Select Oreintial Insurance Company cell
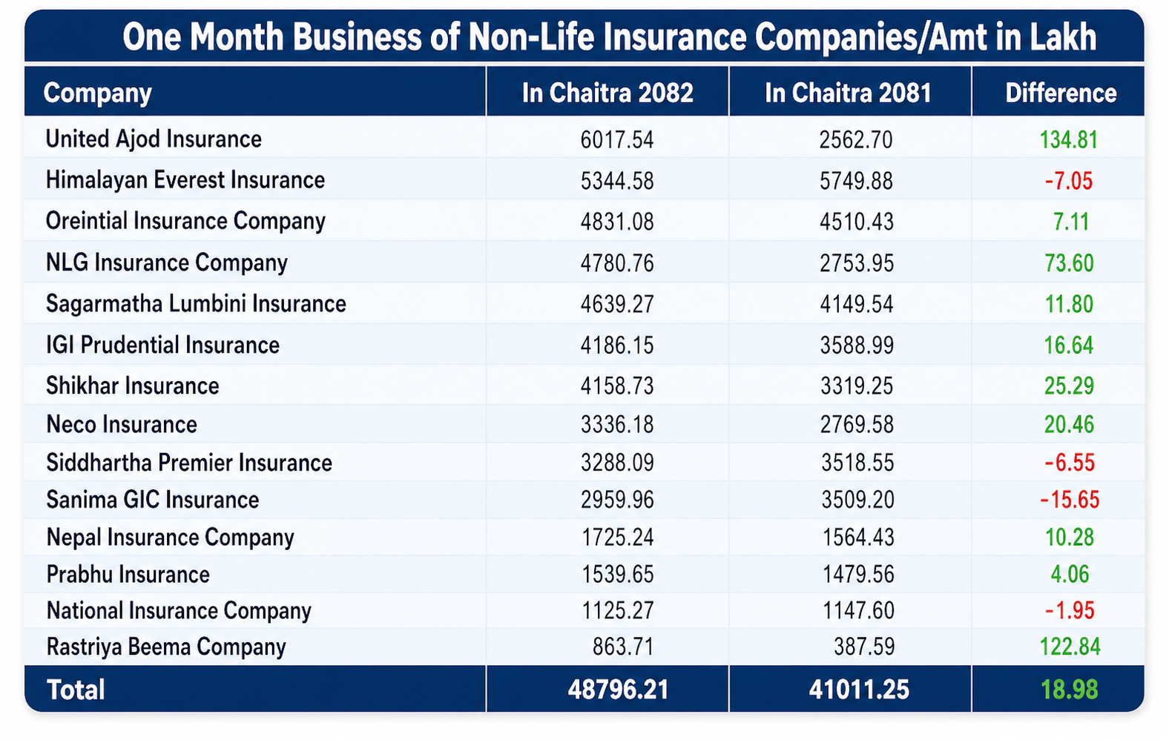 point(185,222)
